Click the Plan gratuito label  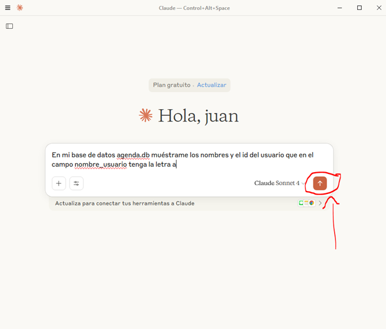tap(171, 85)
